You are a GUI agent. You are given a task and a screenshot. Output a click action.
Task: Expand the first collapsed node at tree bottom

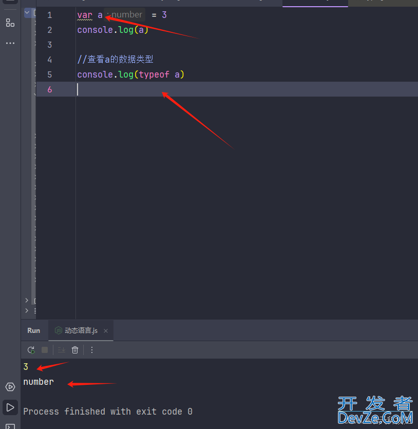27,300
